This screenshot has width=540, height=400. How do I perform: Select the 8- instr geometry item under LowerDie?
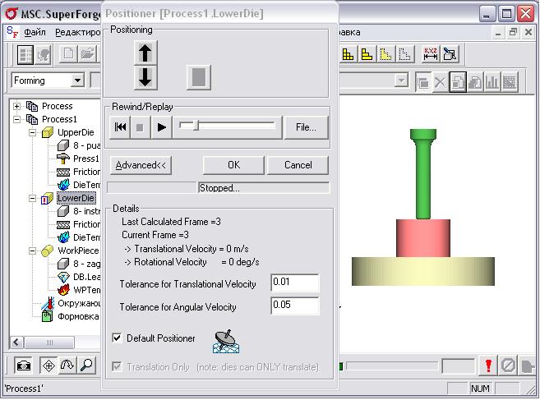(86, 211)
